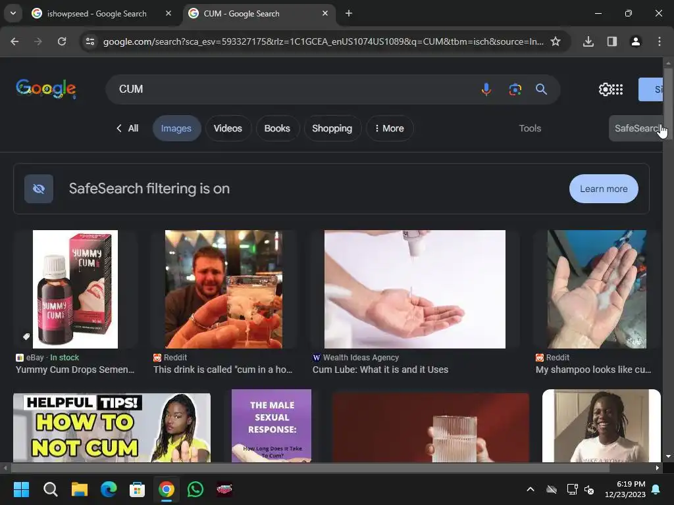Image resolution: width=674 pixels, height=505 pixels.
Task: Open the eBay bottle product thumbnail
Action: (75, 289)
